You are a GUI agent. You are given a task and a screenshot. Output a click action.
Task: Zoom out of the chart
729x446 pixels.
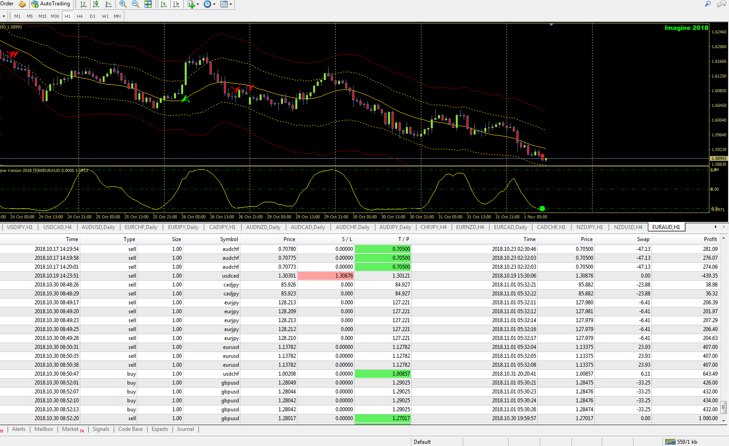(x=136, y=4)
